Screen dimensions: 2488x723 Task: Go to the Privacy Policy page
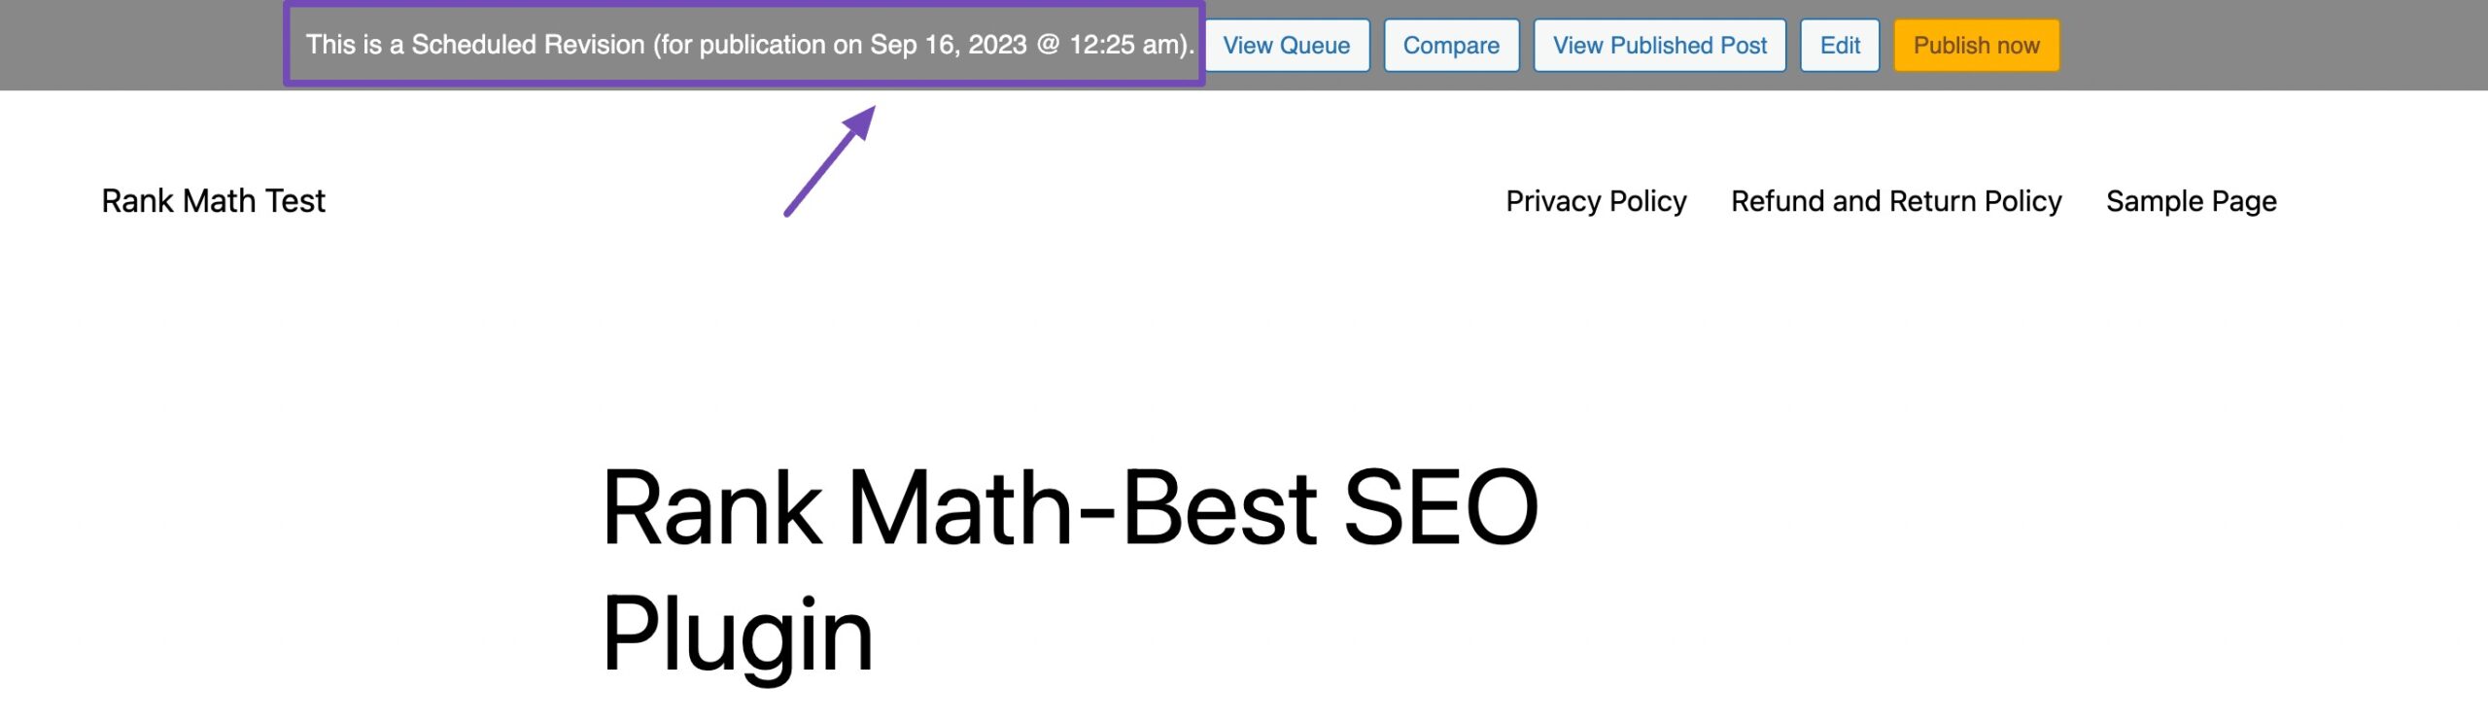(1596, 201)
